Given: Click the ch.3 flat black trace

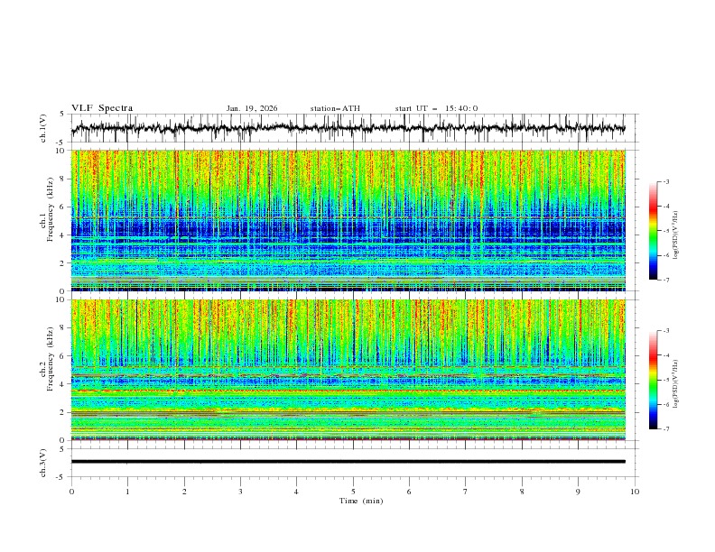Looking at the screenshot, I should click(x=348, y=462).
